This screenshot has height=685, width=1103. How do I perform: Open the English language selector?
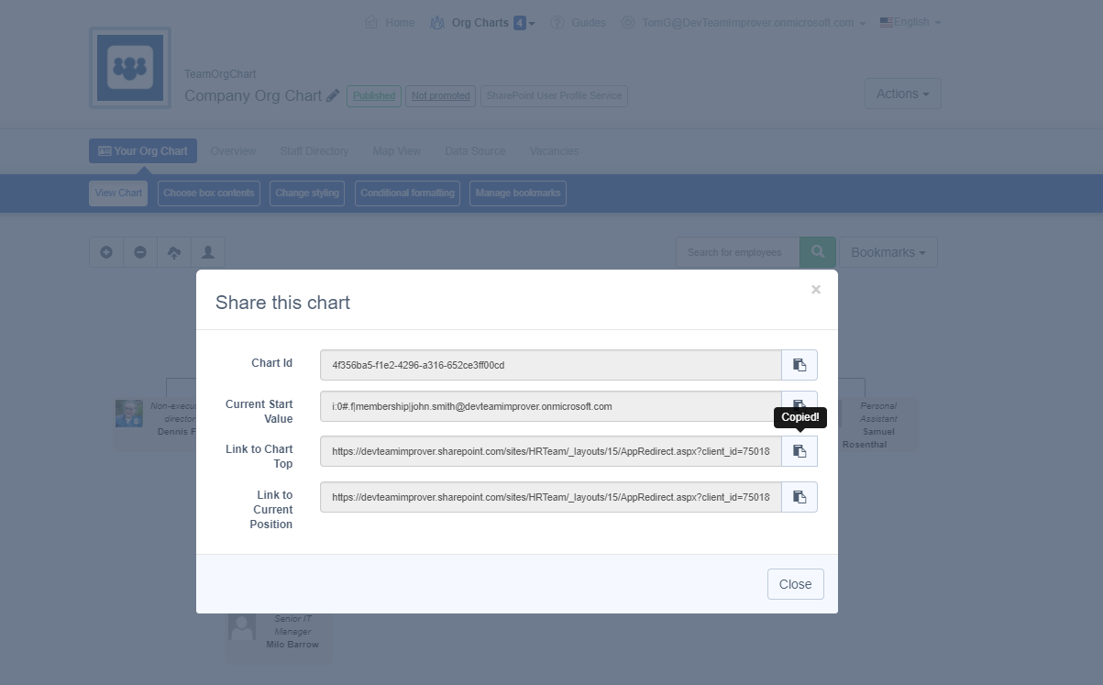click(x=910, y=22)
